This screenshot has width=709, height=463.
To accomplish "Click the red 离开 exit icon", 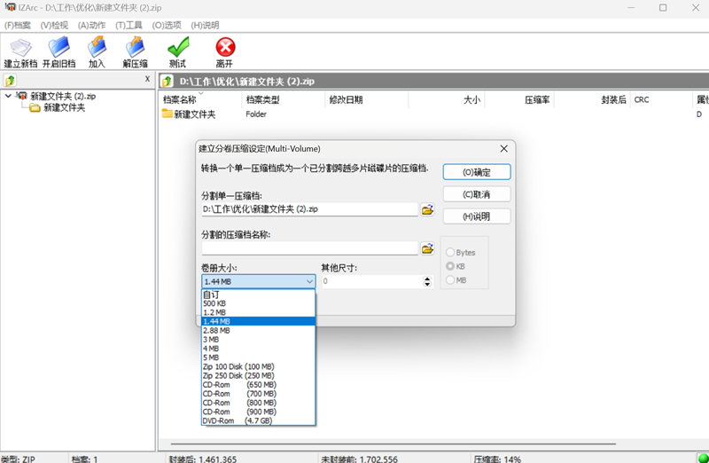I will point(225,53).
